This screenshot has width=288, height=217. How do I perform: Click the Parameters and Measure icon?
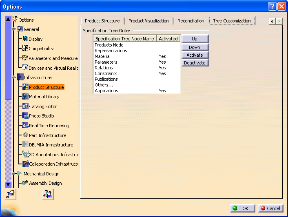pyautogui.click(x=25, y=58)
